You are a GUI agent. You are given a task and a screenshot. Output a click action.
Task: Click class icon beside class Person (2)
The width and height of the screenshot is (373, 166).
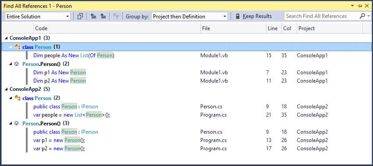(x=18, y=98)
